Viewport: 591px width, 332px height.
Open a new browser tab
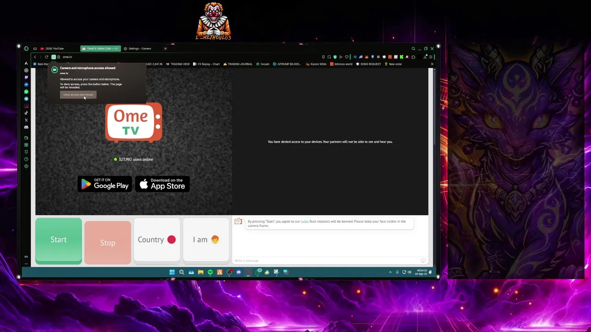tap(165, 48)
